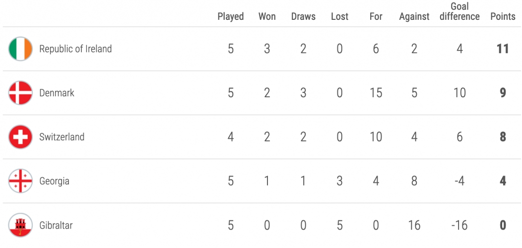Click the Against column header
522x248 pixels.
coord(414,16)
